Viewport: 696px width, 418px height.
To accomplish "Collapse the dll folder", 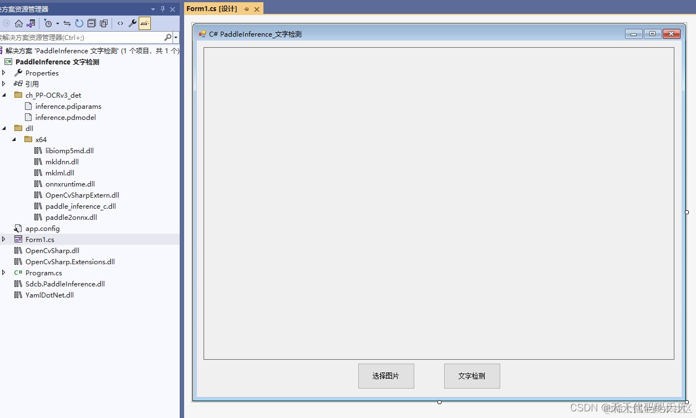I will click(4, 128).
